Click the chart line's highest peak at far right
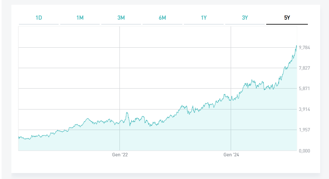329x179 pixels. point(297,46)
